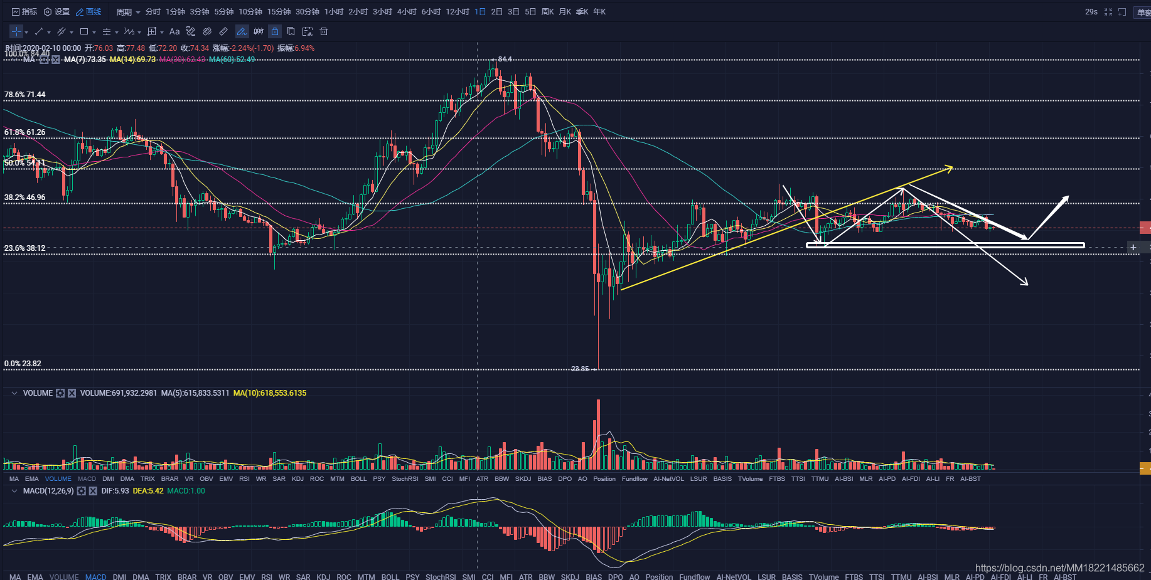Select the active 1日 timeframe
The image size is (1151, 580).
pyautogui.click(x=480, y=12)
